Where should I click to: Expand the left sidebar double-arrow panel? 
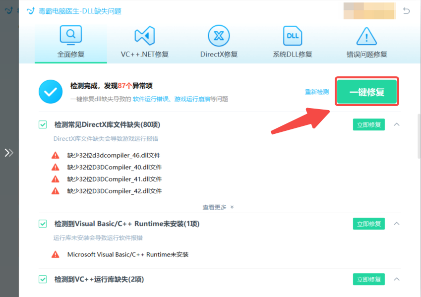(x=9, y=153)
